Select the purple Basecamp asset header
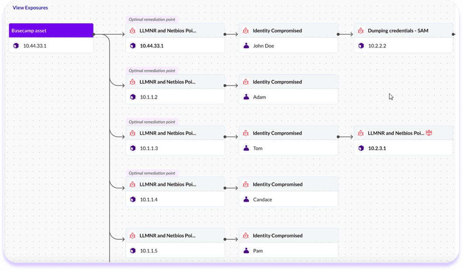463x270 pixels. pos(51,30)
